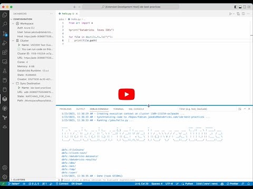253x189 pixels.
Task: Open the Extensions view
Action: [5, 52]
